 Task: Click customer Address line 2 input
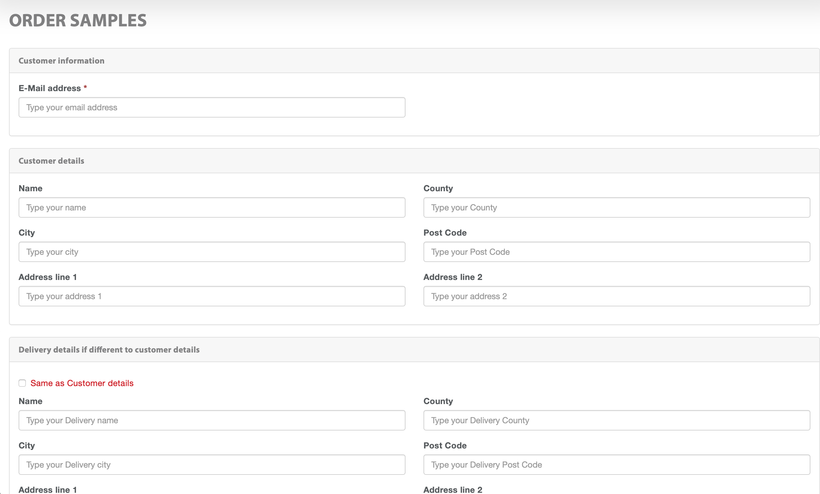[x=616, y=296]
